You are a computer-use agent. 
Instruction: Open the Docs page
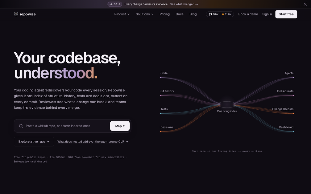[180, 14]
